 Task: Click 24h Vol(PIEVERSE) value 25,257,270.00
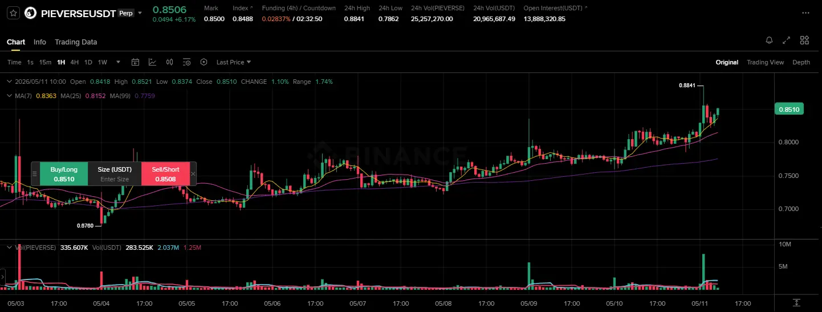pyautogui.click(x=432, y=19)
